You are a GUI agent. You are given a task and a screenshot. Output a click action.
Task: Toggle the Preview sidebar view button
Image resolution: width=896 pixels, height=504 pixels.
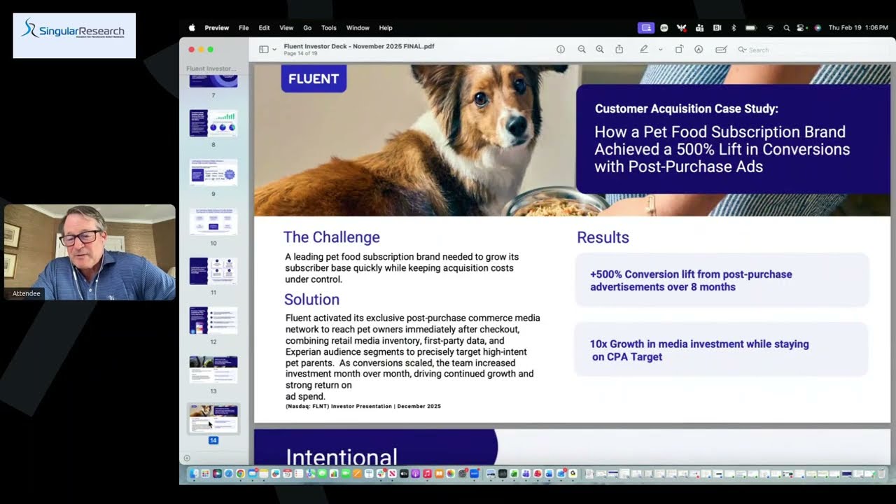(x=264, y=50)
